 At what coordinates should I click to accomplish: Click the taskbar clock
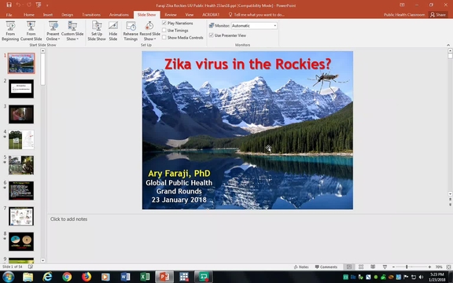coord(436,277)
